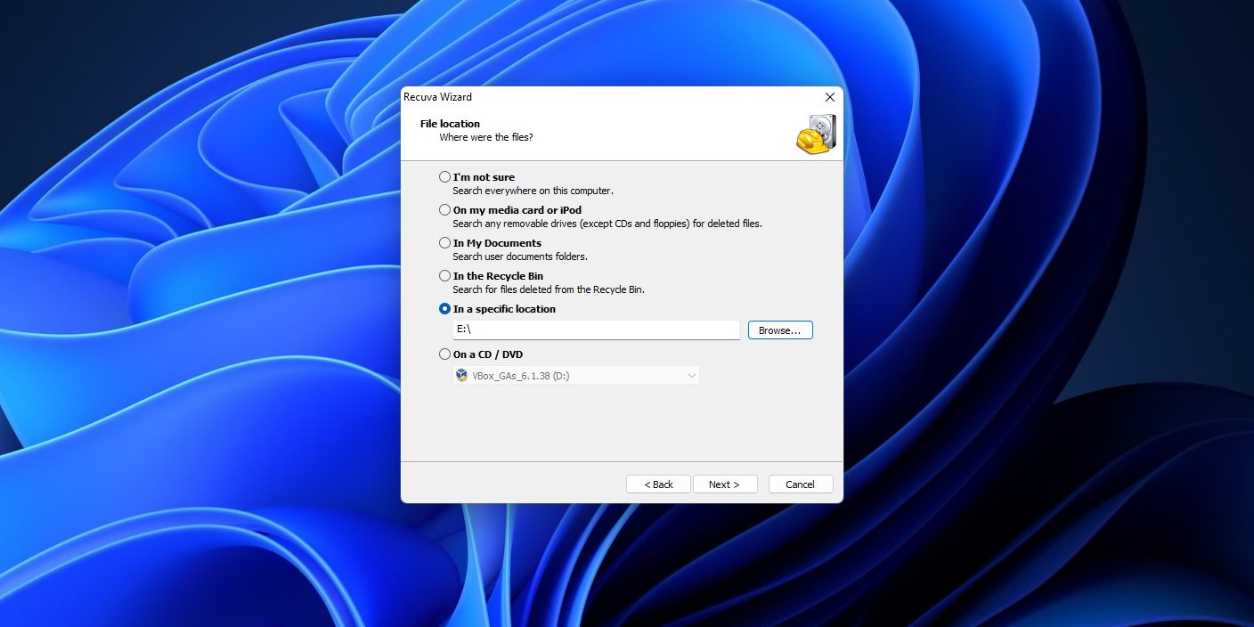Click the location path field containing E:\
This screenshot has height=627, width=1254.
click(596, 330)
